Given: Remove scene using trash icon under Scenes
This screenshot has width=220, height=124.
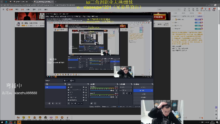Looking at the screenshot, I should pyautogui.click(x=50, y=103).
